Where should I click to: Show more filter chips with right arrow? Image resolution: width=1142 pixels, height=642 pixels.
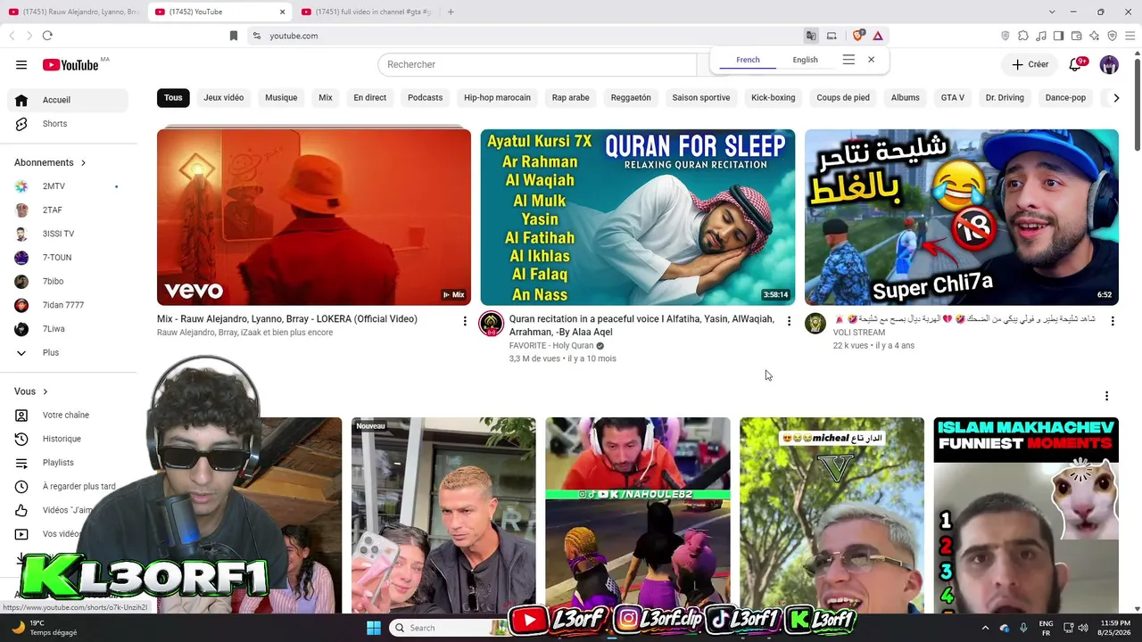(x=1115, y=98)
